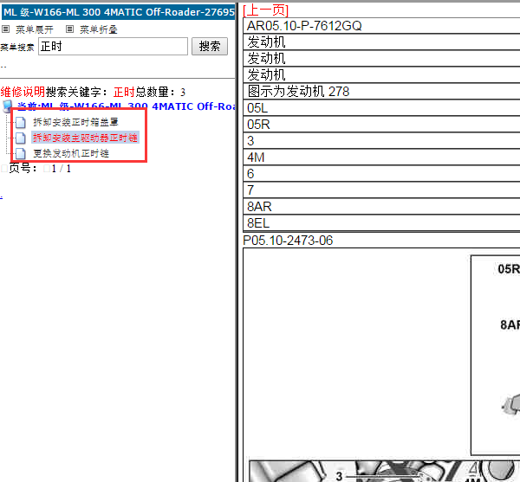Image resolution: width=520 pixels, height=482 pixels.
Task: Collapse all menus via 菜单折叠
Action: [x=99, y=29]
